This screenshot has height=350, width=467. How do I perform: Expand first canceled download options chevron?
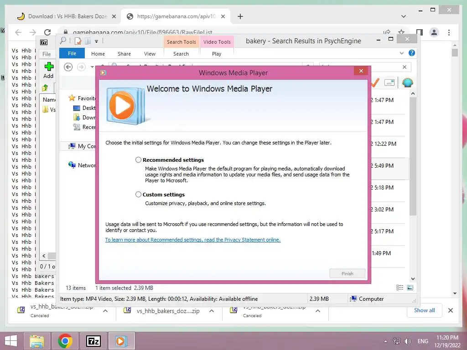coord(105,311)
